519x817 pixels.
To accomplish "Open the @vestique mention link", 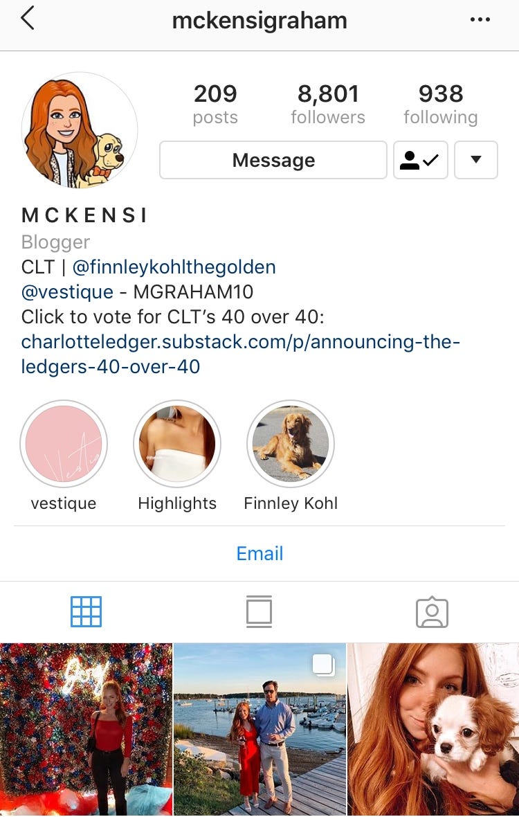I will tap(67, 291).
